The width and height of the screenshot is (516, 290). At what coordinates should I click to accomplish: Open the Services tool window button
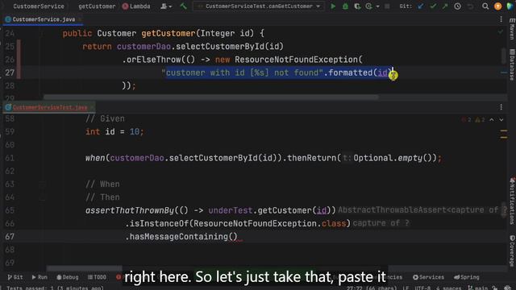coord(428,277)
